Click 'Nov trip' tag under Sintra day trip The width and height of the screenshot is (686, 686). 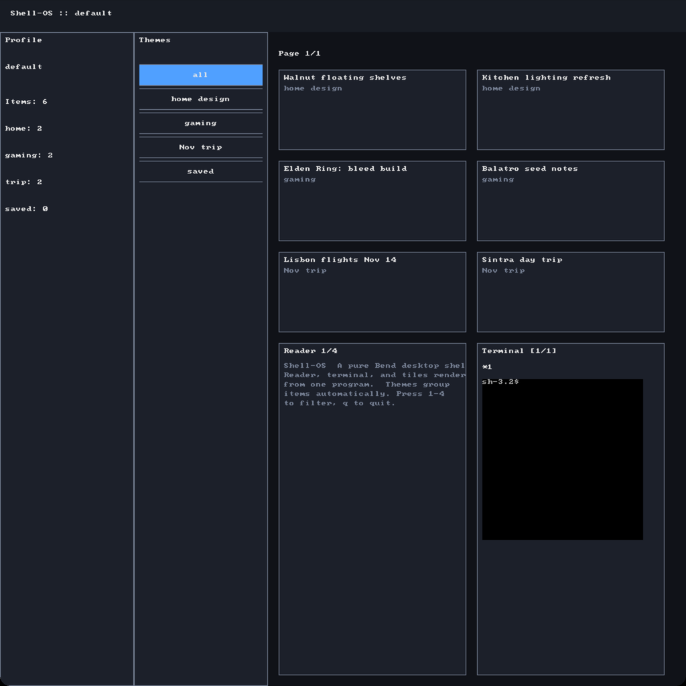503,271
